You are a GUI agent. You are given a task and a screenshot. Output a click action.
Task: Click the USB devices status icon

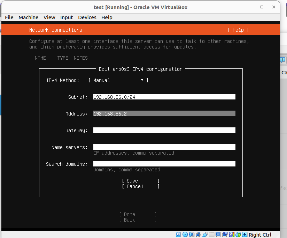205,234
